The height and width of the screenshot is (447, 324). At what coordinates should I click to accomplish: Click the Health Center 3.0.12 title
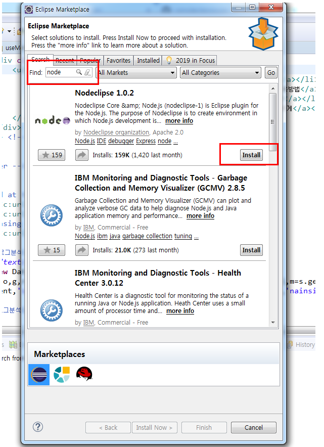[x=158, y=278]
